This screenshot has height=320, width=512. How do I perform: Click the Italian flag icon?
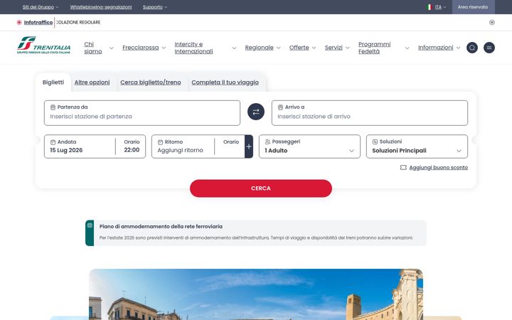430,7
